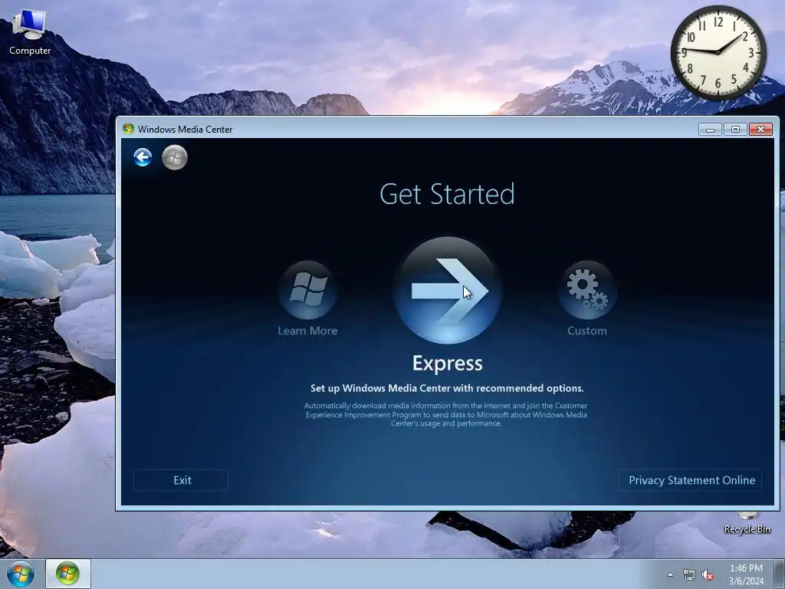
Task: Show hidden system tray icons
Action: pyautogui.click(x=670, y=574)
